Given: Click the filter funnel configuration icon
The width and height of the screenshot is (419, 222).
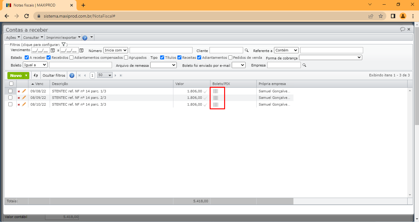Looking at the screenshot, I should click(63, 44).
